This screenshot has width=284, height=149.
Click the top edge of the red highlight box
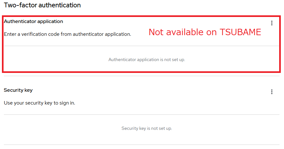[141, 15]
